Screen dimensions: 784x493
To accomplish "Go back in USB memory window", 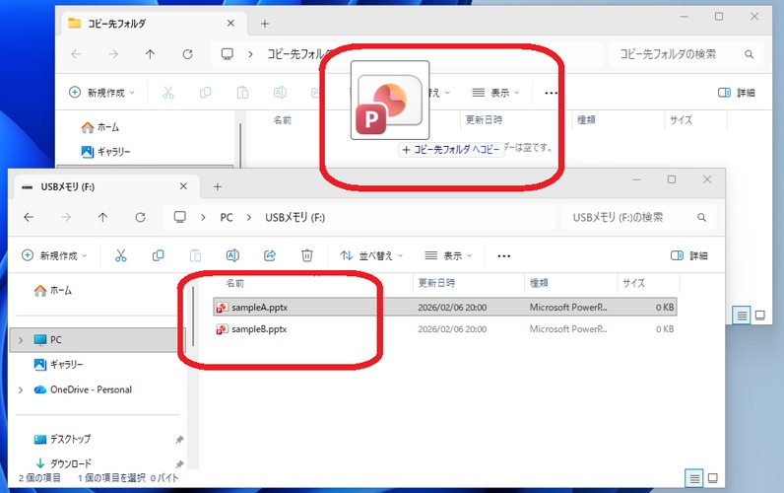I will [x=29, y=217].
